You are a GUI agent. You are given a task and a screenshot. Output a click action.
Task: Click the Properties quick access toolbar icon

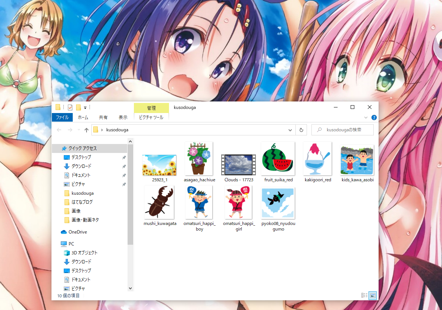(70, 107)
